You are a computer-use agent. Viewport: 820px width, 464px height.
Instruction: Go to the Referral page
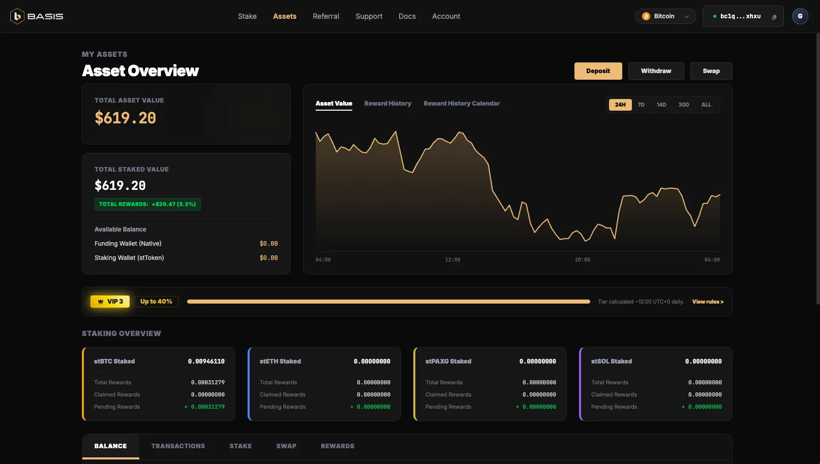coord(326,16)
